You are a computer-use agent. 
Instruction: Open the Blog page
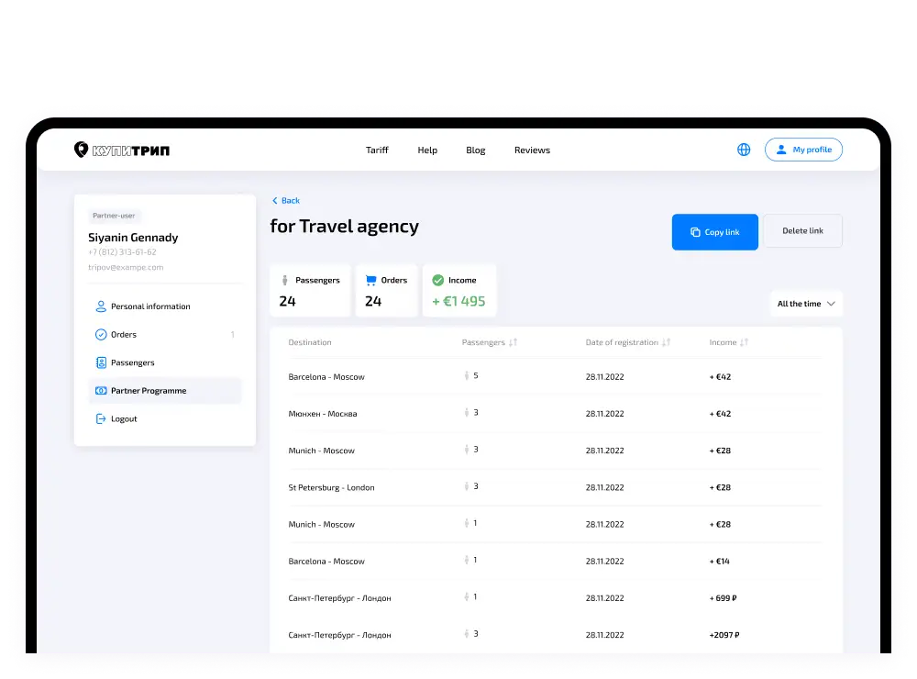[x=475, y=150]
